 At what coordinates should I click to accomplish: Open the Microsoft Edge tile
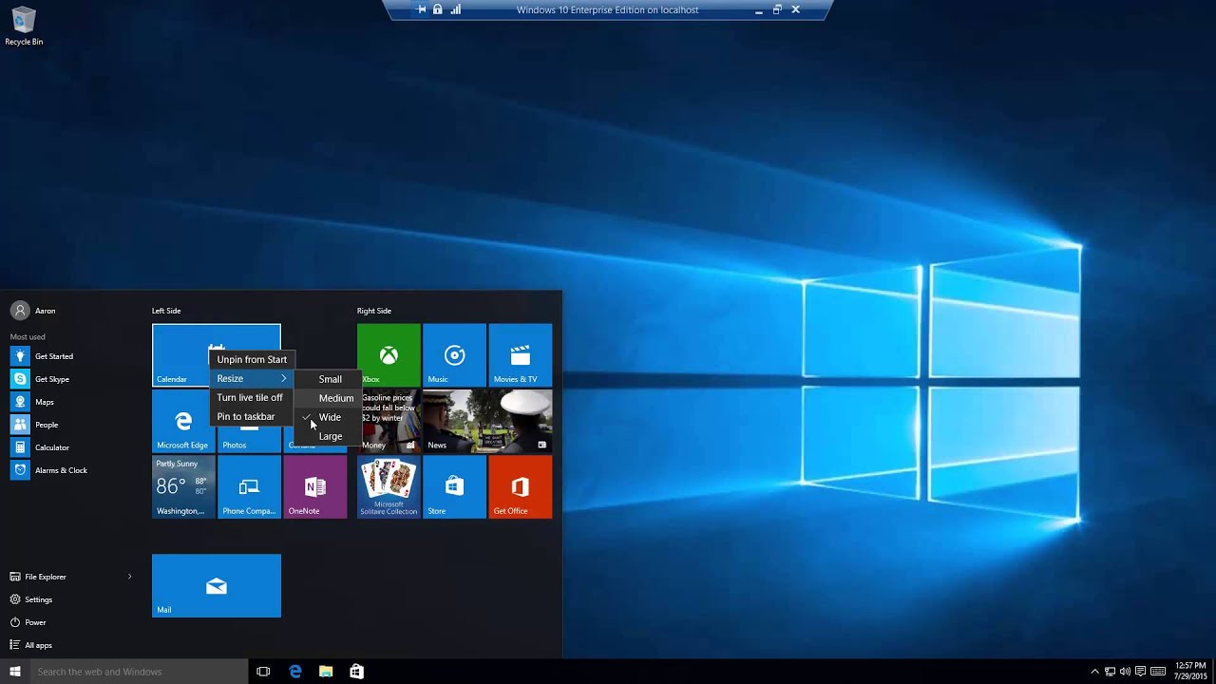[x=183, y=421]
